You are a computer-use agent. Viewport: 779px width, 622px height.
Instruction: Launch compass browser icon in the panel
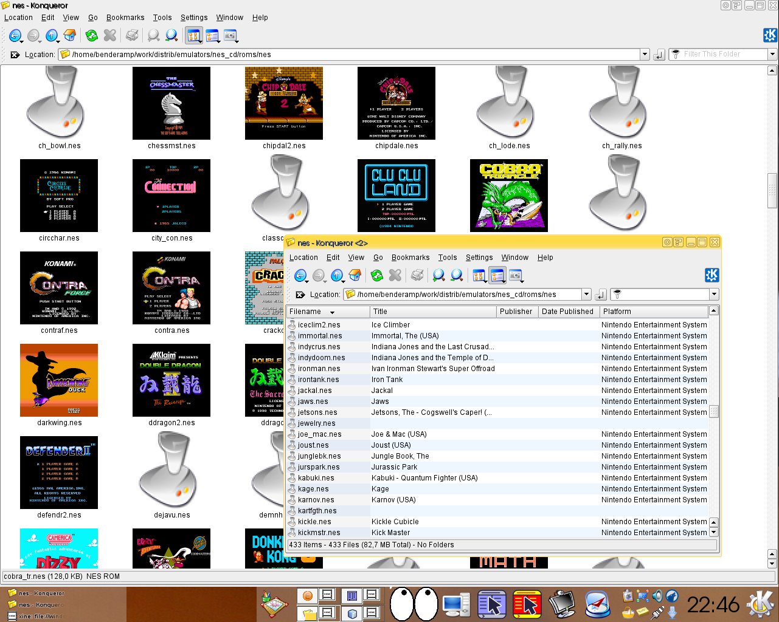coord(597,604)
